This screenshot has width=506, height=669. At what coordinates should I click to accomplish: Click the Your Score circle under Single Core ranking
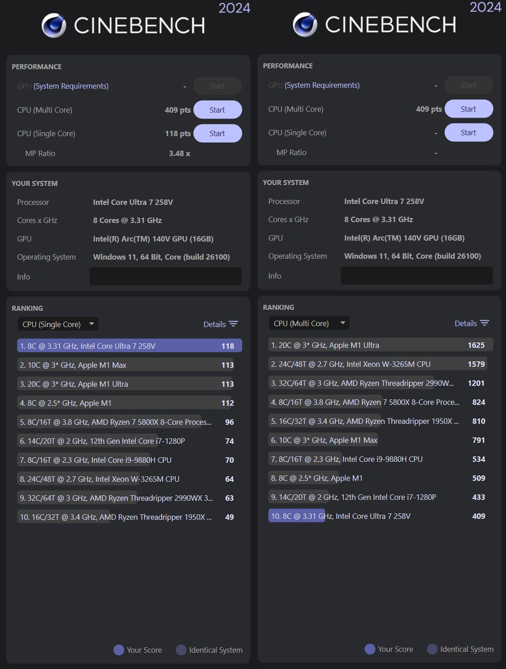[x=119, y=650]
